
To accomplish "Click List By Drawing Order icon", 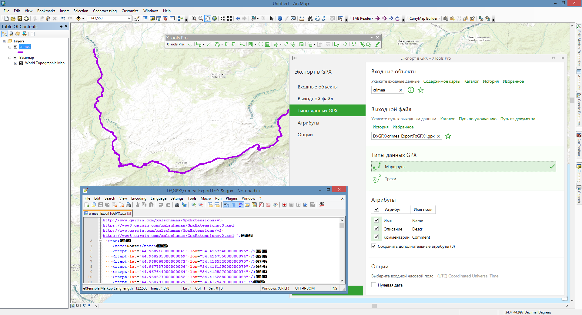I will click(x=5, y=34).
